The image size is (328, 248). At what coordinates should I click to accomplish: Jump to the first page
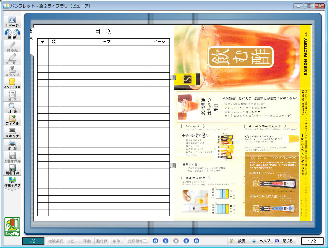[x=155, y=241]
